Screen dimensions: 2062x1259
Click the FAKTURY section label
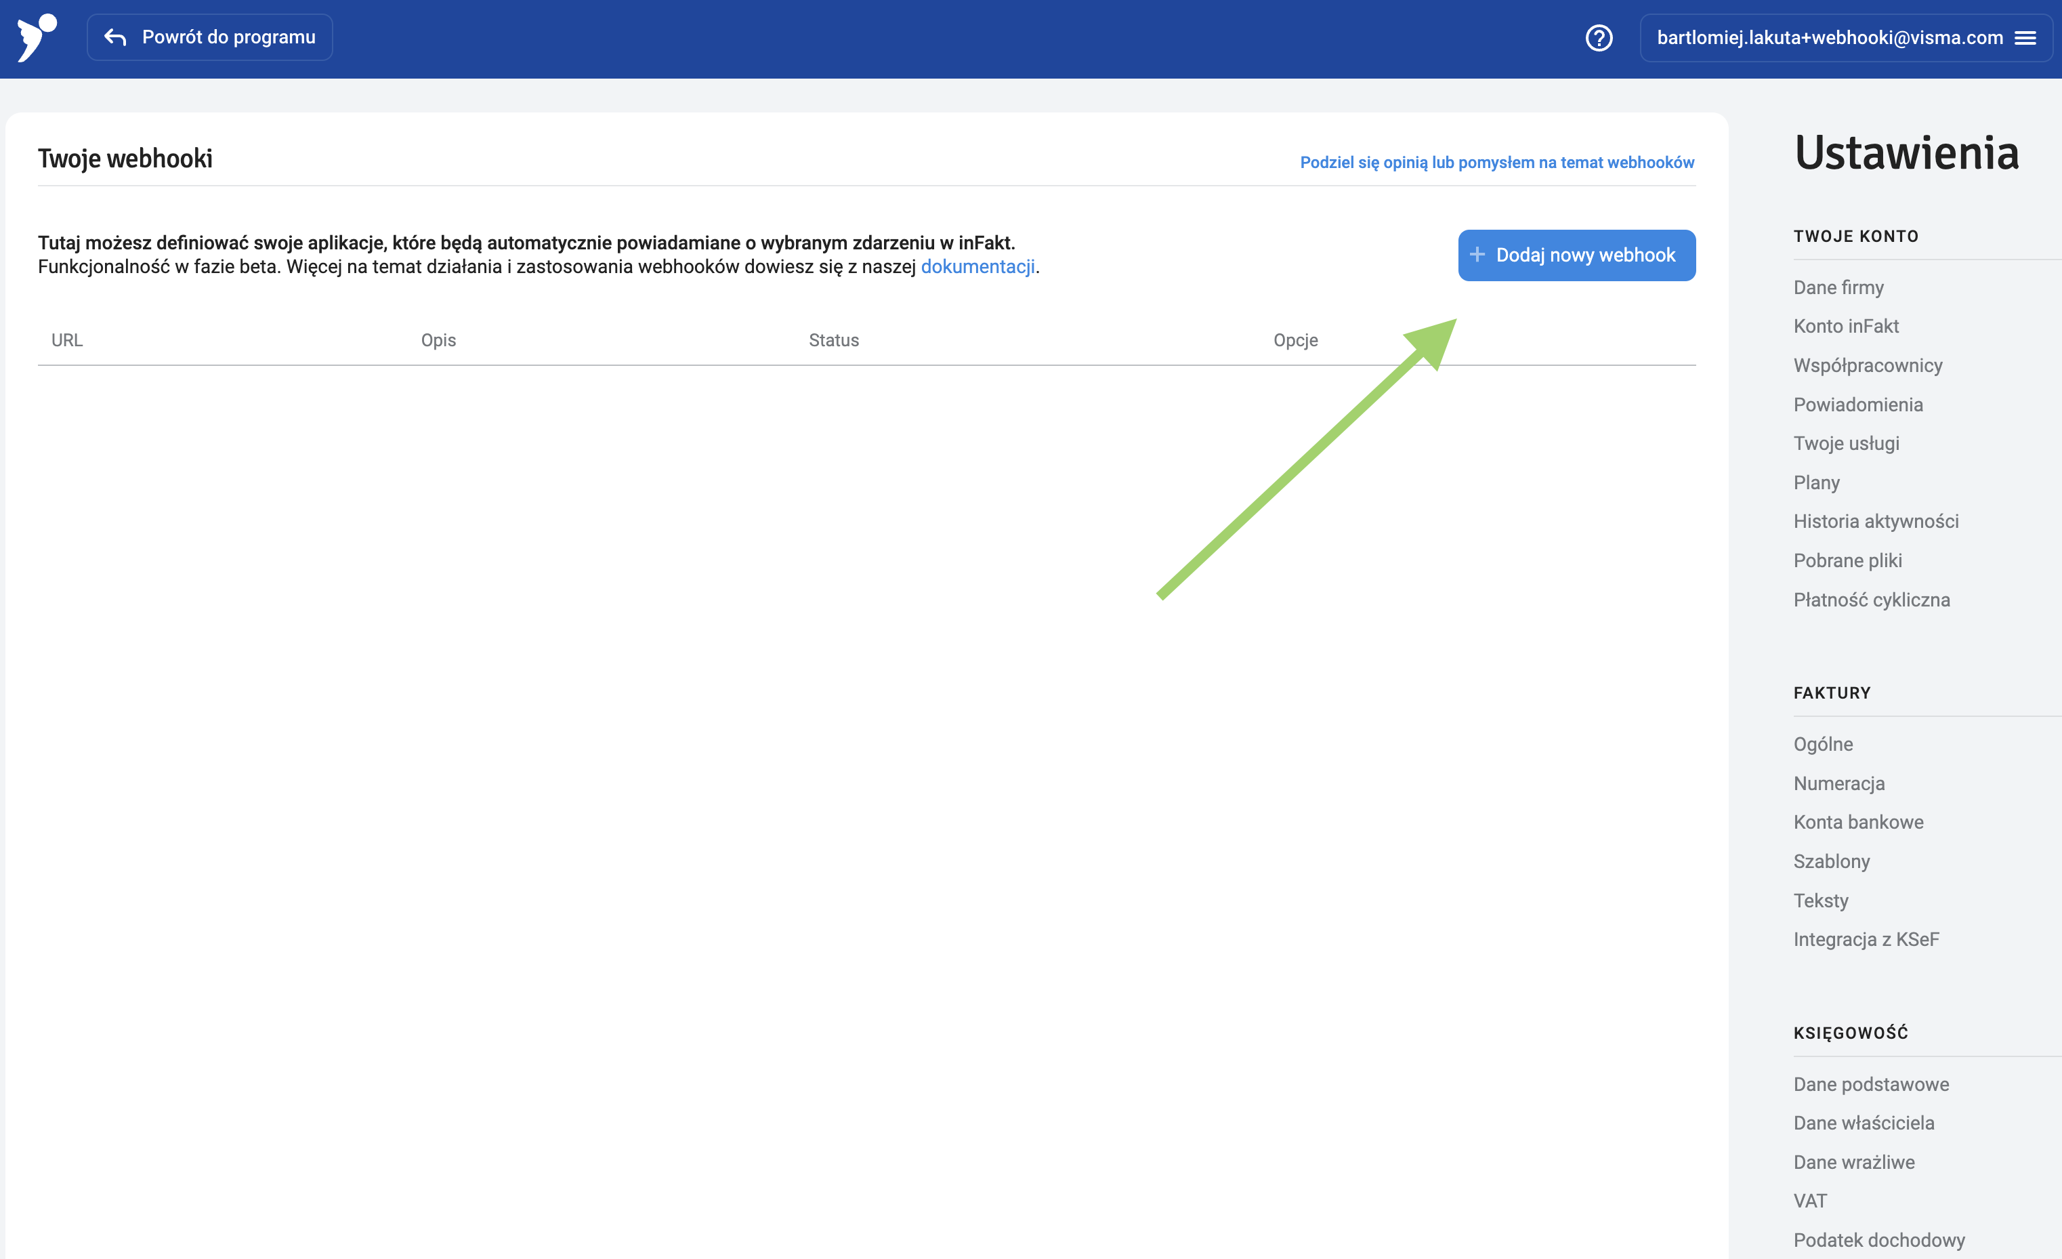(1832, 693)
